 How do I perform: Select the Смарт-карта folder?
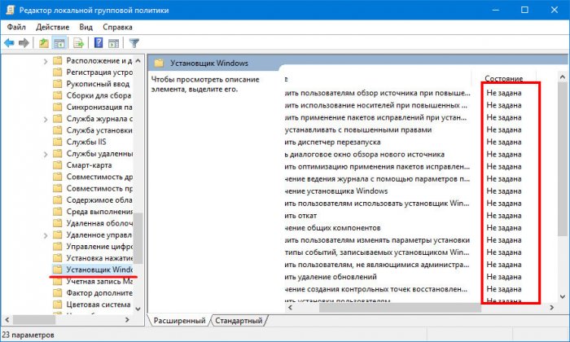[82, 165]
